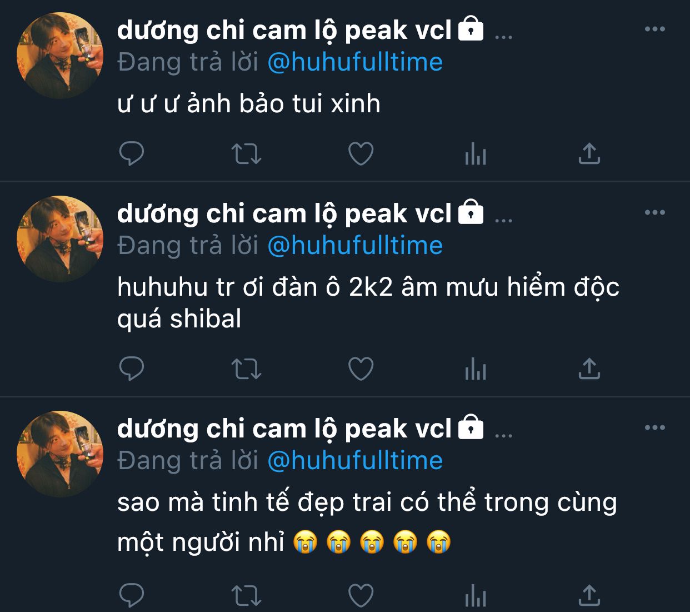
Task: Retweet the 'ảnh bảo tui xinh' tweet
Action: coord(246,154)
